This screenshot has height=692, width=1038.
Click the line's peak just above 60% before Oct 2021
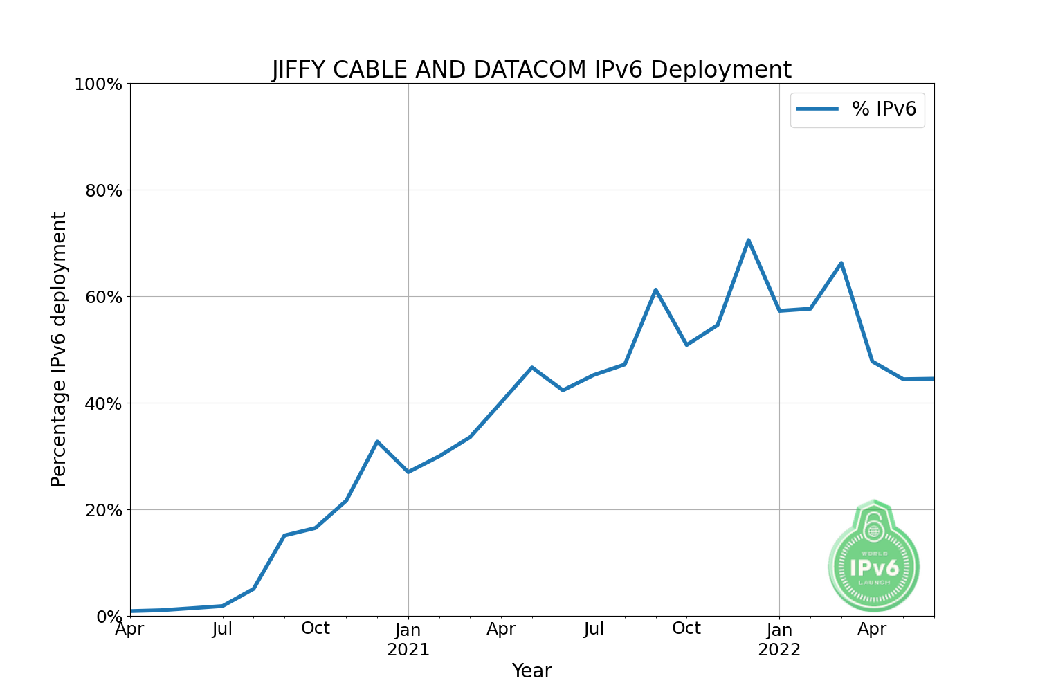[x=655, y=290]
